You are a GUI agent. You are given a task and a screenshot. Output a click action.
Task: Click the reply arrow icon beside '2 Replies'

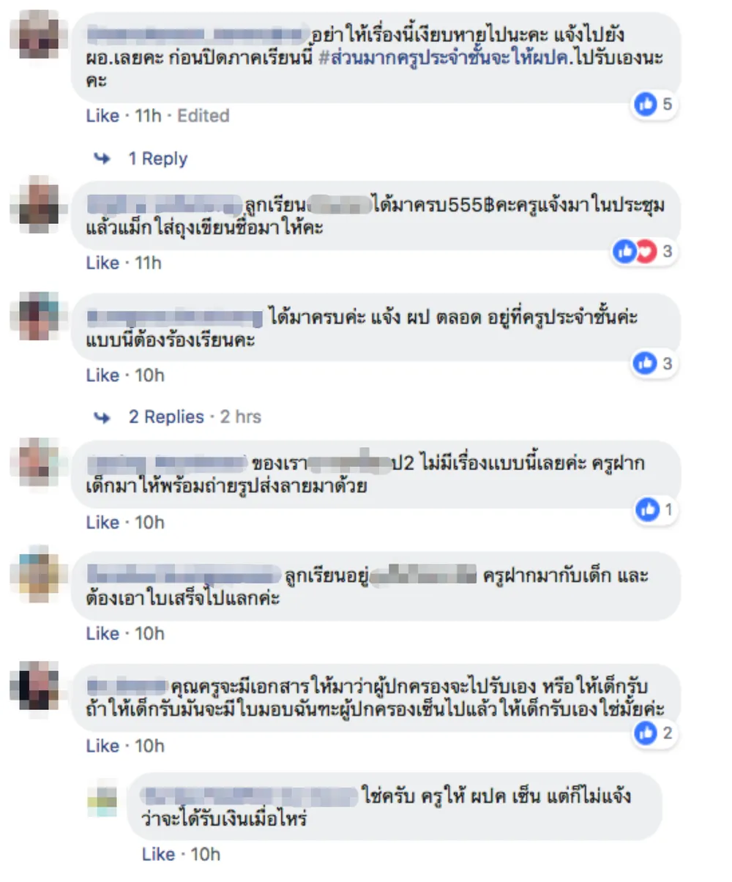(102, 417)
